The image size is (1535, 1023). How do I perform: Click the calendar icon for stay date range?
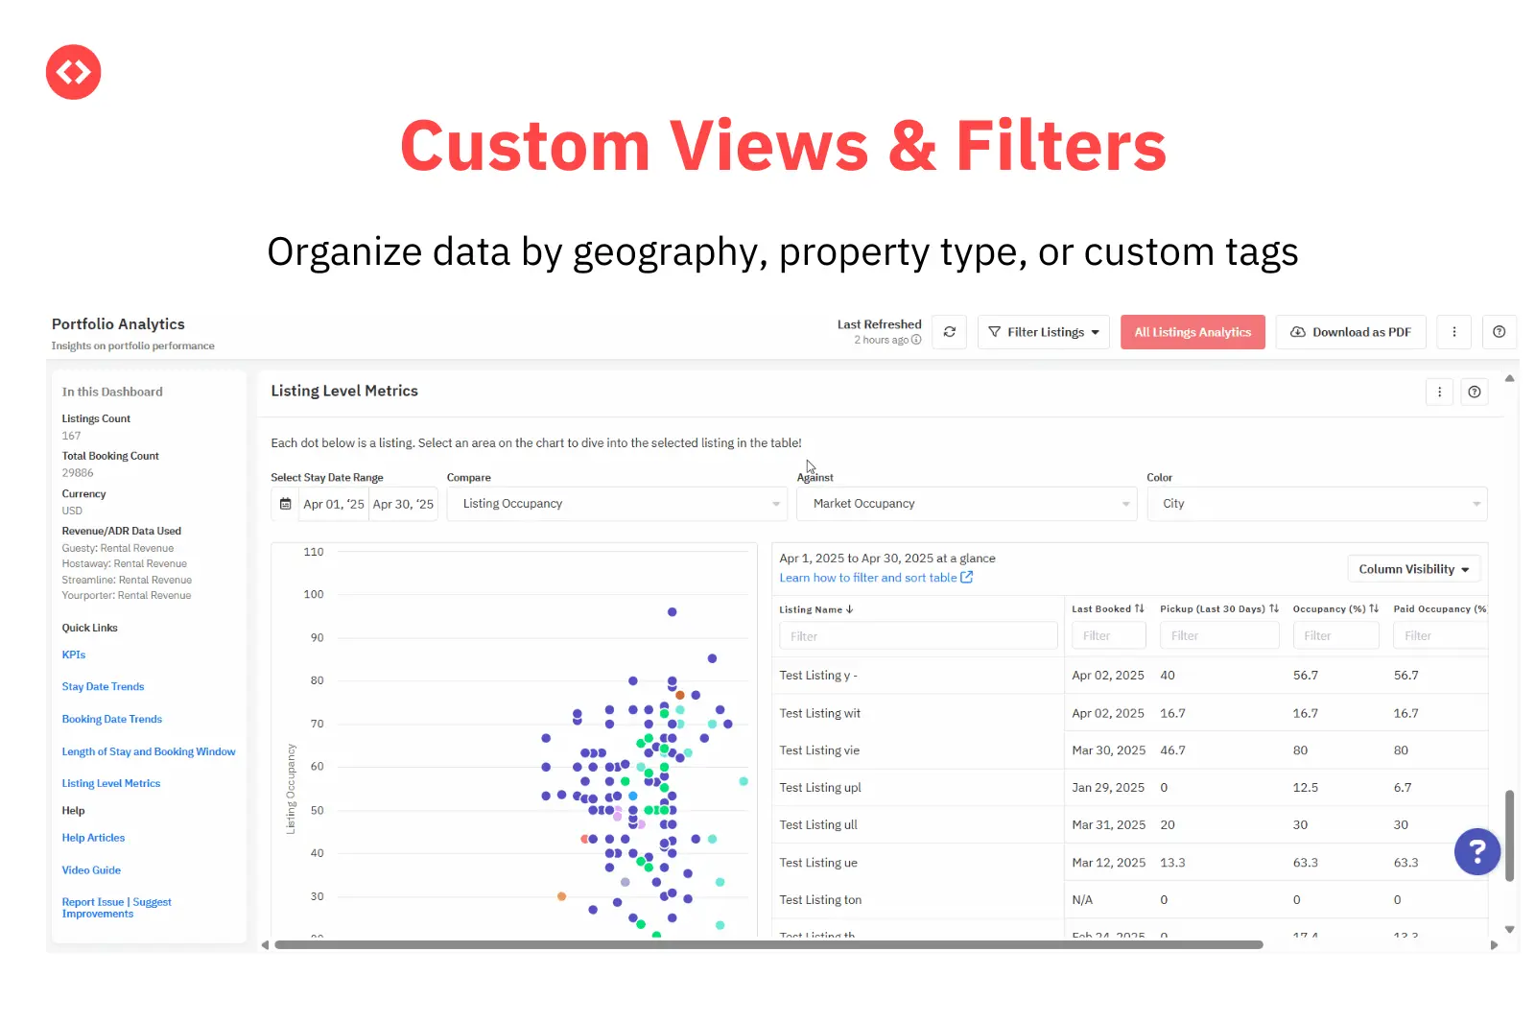coord(285,504)
